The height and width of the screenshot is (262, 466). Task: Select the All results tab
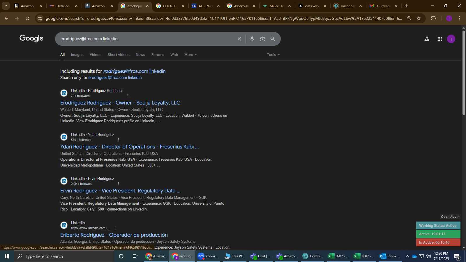pos(62,55)
